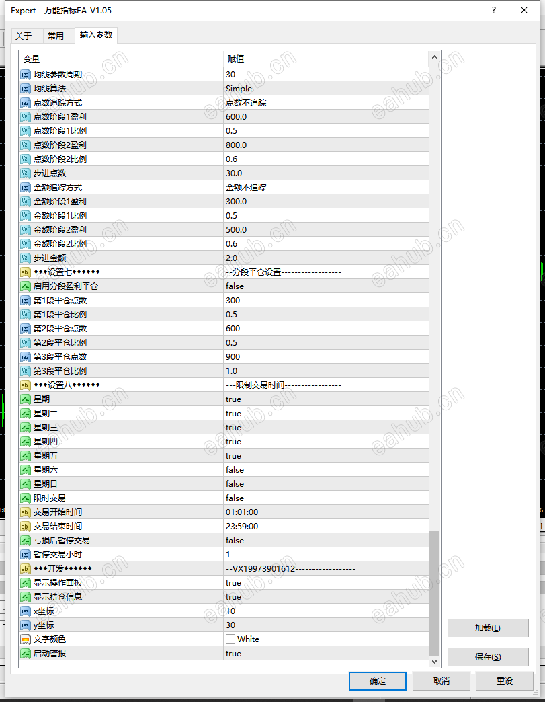
Task: Toggle 显示持仓信息 value true
Action: point(326,597)
